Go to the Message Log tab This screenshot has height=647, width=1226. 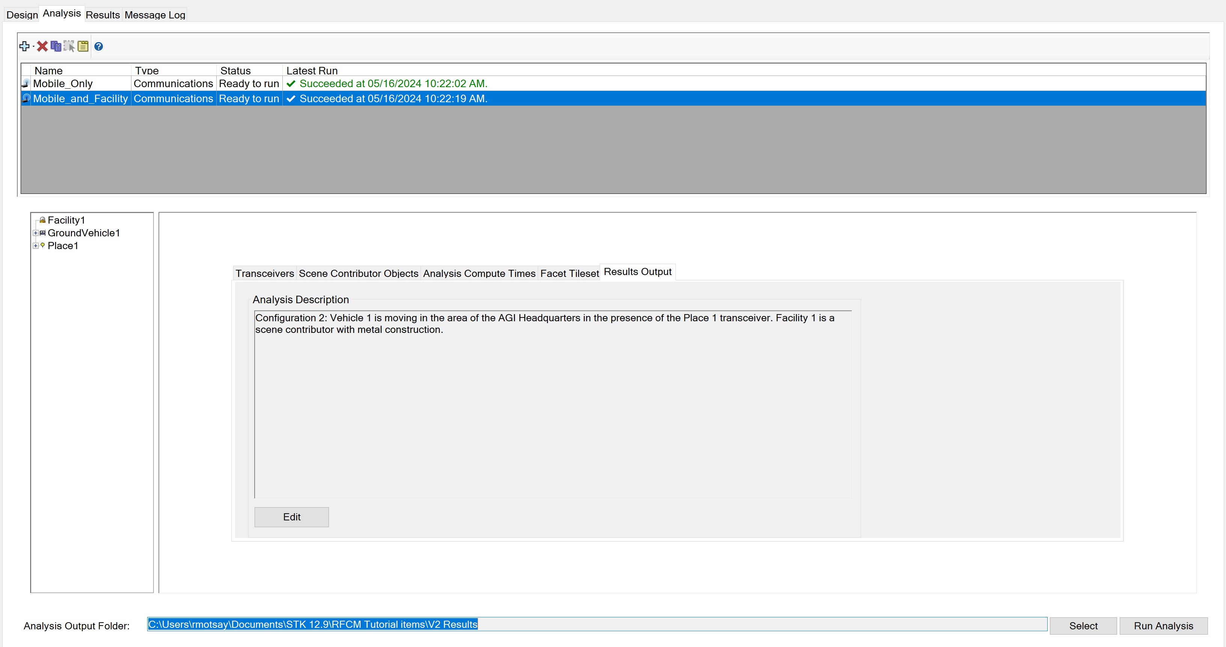point(155,15)
